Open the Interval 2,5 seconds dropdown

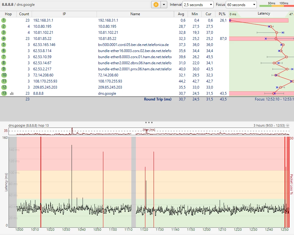pos(198,5)
